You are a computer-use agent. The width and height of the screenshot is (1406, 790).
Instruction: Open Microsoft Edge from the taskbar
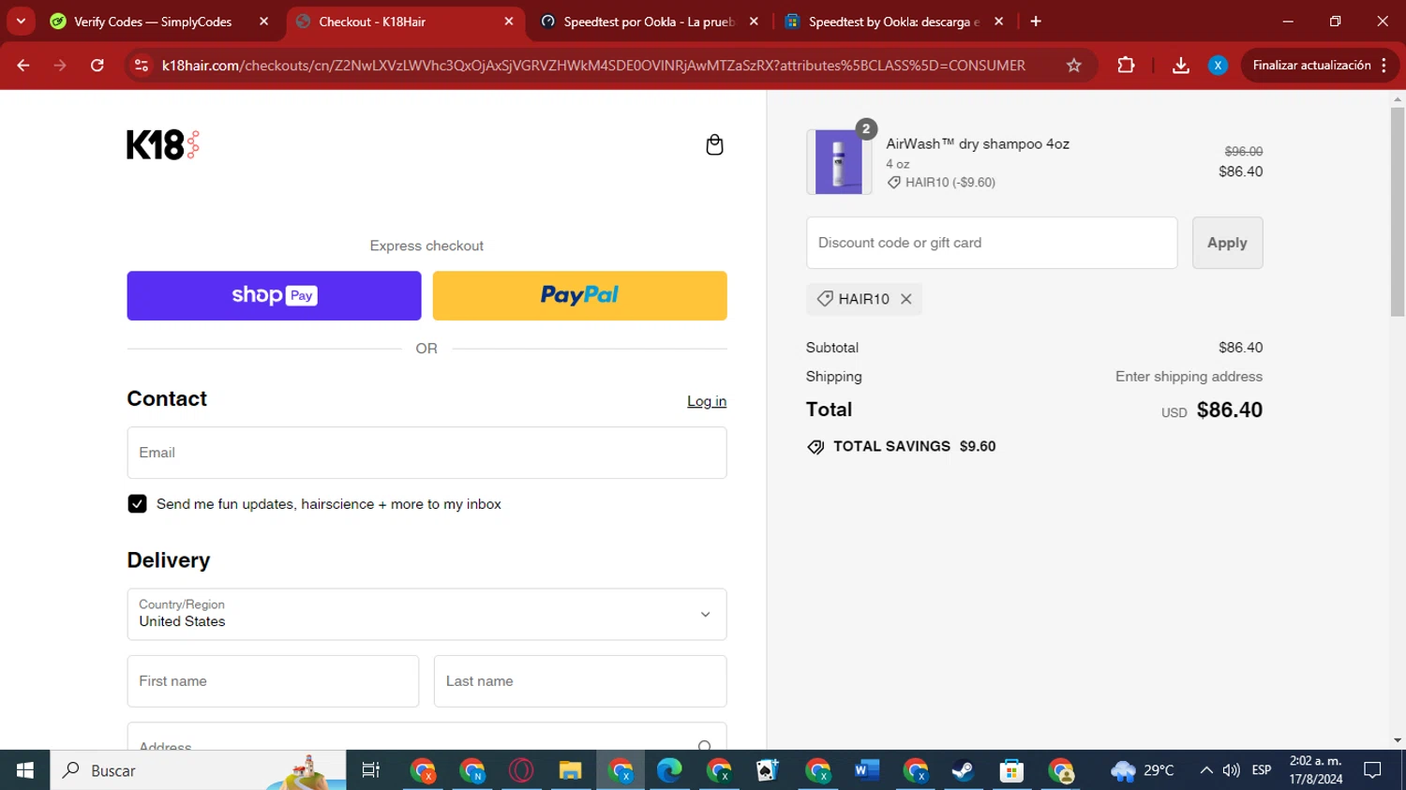tap(668, 770)
